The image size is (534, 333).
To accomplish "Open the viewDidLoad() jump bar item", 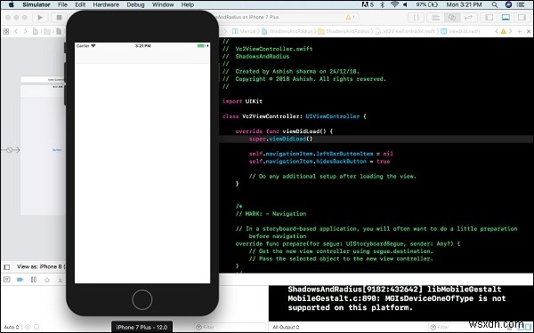I will point(460,31).
